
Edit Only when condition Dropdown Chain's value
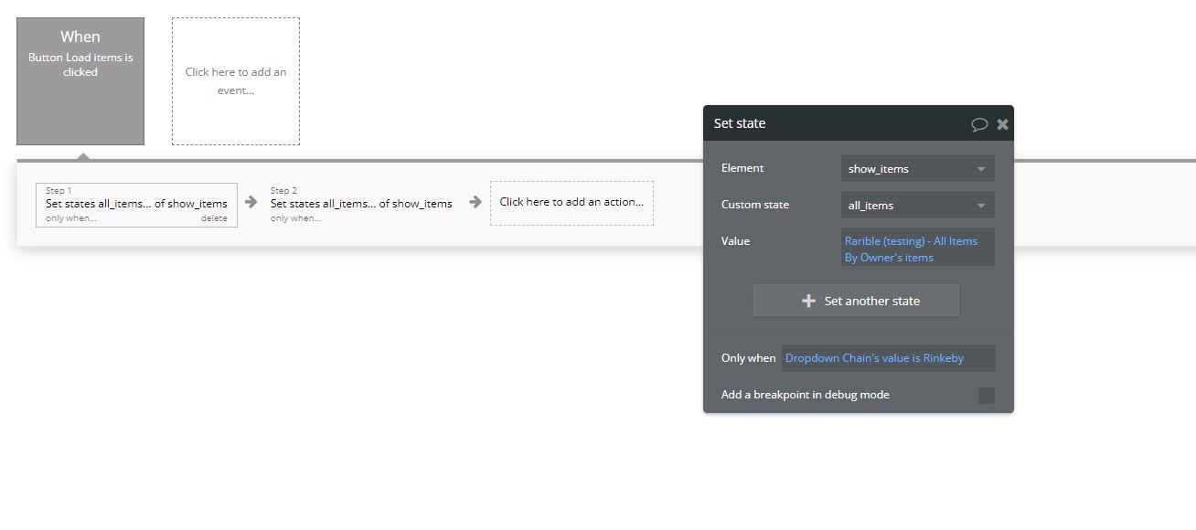(x=888, y=358)
